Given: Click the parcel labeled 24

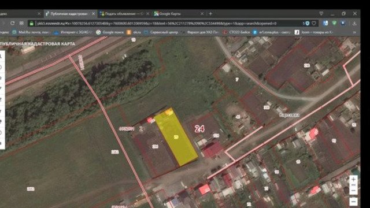Looking at the screenshot, I should point(199,129).
